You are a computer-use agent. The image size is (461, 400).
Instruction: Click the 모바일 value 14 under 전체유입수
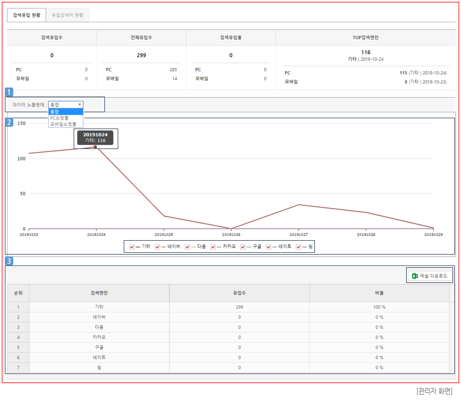[x=174, y=79]
